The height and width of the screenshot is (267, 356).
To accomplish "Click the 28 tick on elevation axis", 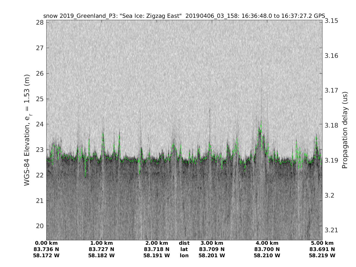I will click(40, 23).
